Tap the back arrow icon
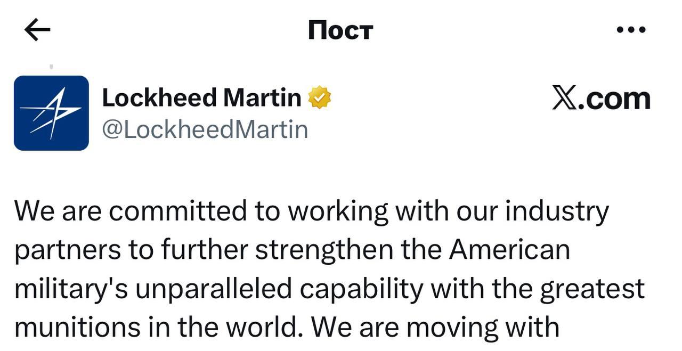The width and height of the screenshot is (682, 351). tap(37, 30)
